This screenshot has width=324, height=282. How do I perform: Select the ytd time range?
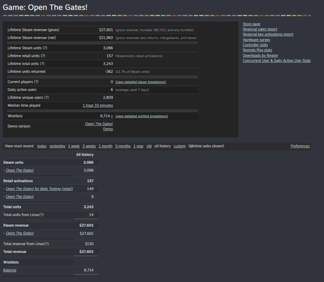[149, 146]
